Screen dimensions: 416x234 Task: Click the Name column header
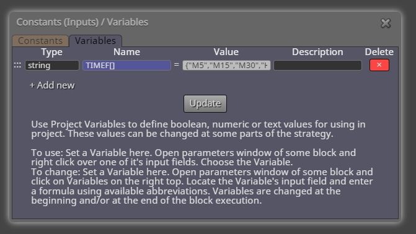pos(126,52)
